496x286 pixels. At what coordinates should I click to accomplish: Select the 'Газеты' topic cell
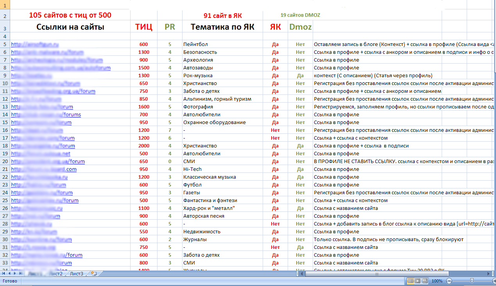tap(222, 192)
